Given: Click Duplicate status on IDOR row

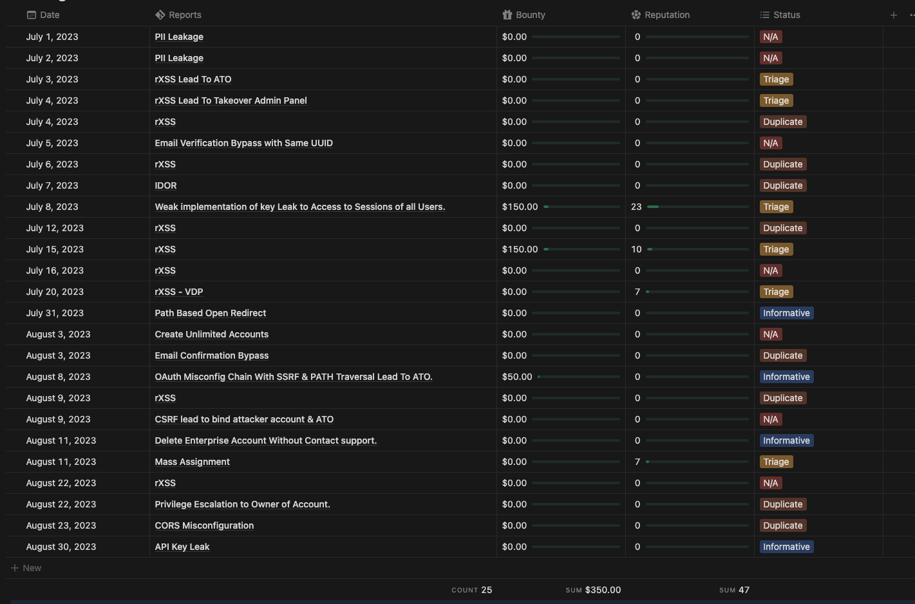Looking at the screenshot, I should pyautogui.click(x=783, y=185).
